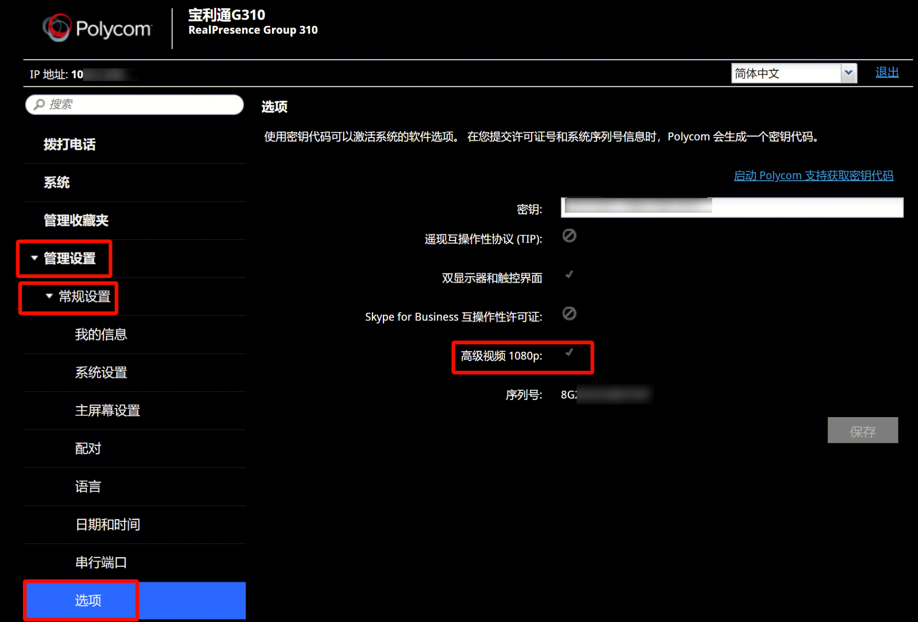Screen dimensions: 918x622
Task: Click the 密钥 key code input field
Action: (x=732, y=207)
